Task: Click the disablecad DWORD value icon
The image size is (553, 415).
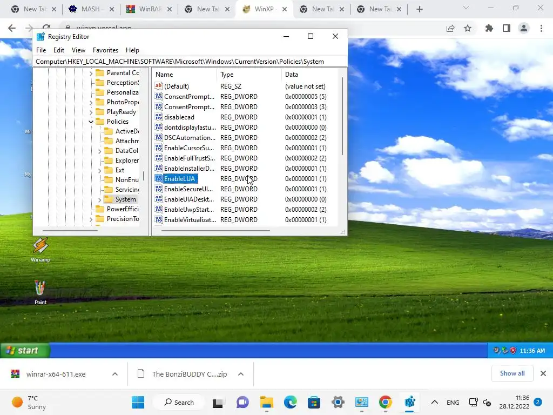Action: pos(159,117)
